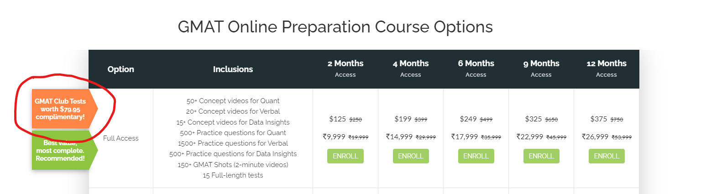Click the GMAT Online Preparation Course Options heading
The height and width of the screenshot is (194, 706).
click(x=335, y=27)
